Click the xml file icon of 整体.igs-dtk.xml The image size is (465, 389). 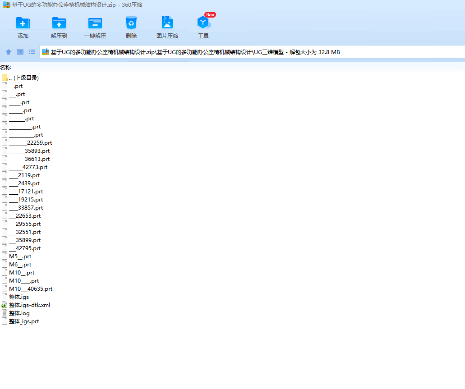point(4,305)
